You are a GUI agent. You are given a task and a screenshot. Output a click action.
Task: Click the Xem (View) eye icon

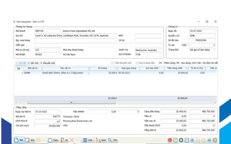[98, 140]
